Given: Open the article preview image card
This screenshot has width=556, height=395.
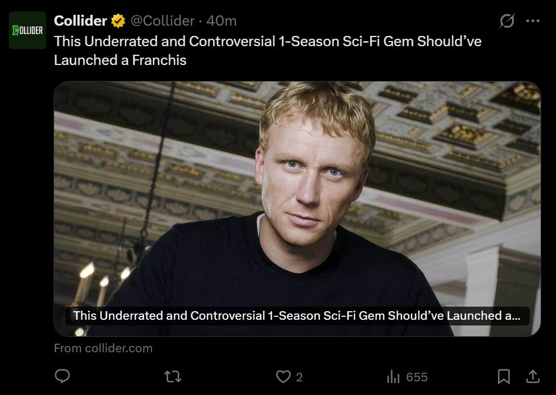Looking at the screenshot, I should click(297, 209).
